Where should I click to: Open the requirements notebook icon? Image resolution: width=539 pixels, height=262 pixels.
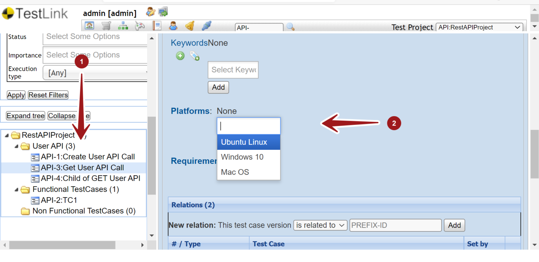click(157, 25)
